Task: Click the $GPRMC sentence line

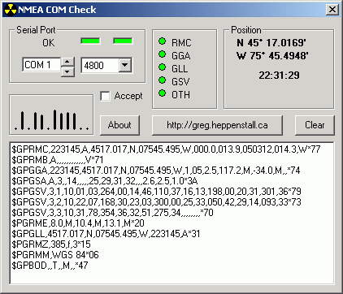Action: (x=166, y=149)
